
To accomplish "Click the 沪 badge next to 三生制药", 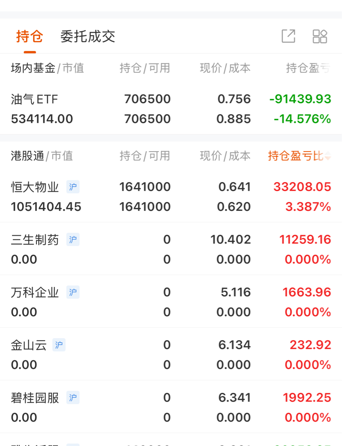I will 73,240.
